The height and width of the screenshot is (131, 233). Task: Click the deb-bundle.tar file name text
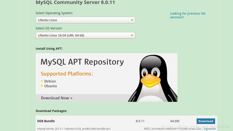point(74,128)
